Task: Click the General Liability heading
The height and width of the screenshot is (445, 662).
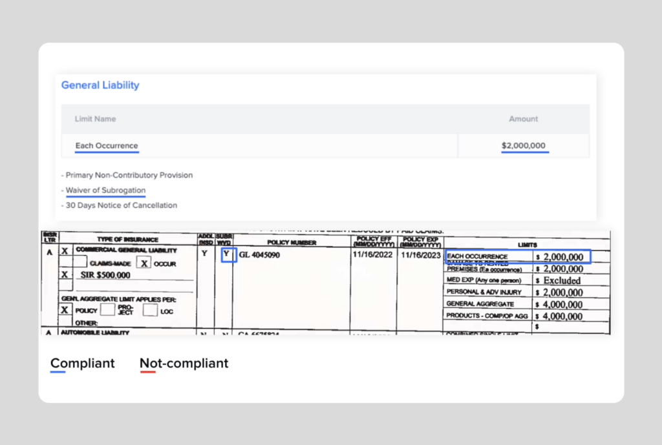Action: [x=100, y=85]
